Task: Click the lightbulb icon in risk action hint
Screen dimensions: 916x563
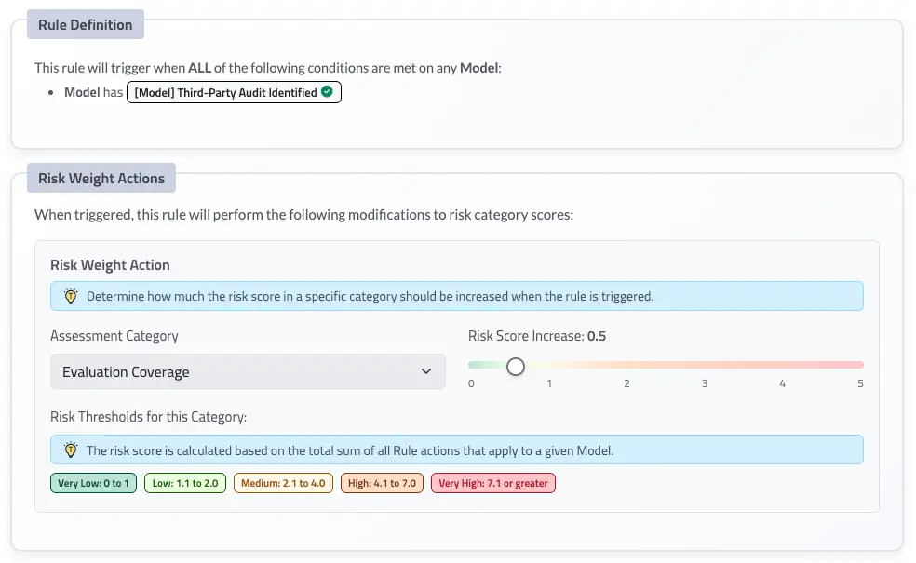Action: pyautogui.click(x=71, y=296)
